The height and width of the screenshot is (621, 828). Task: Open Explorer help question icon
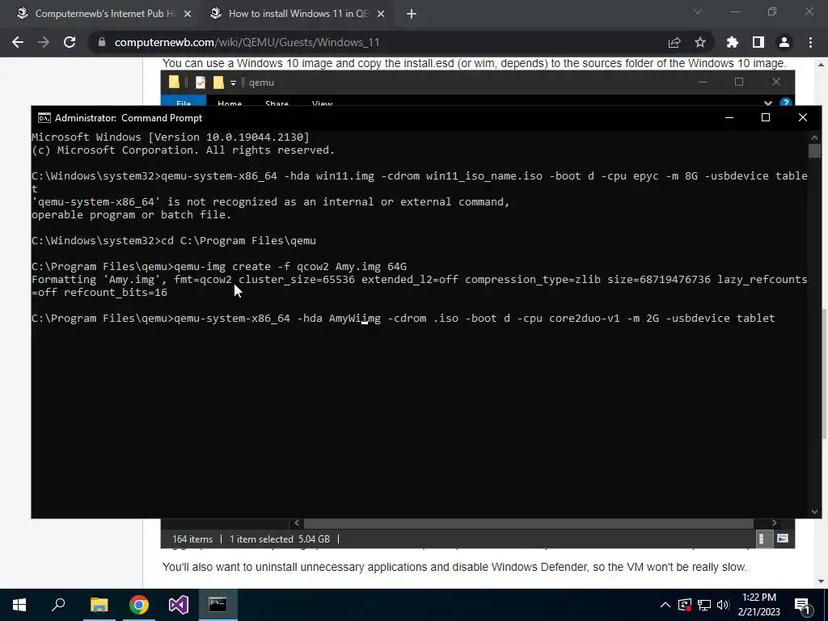(786, 103)
